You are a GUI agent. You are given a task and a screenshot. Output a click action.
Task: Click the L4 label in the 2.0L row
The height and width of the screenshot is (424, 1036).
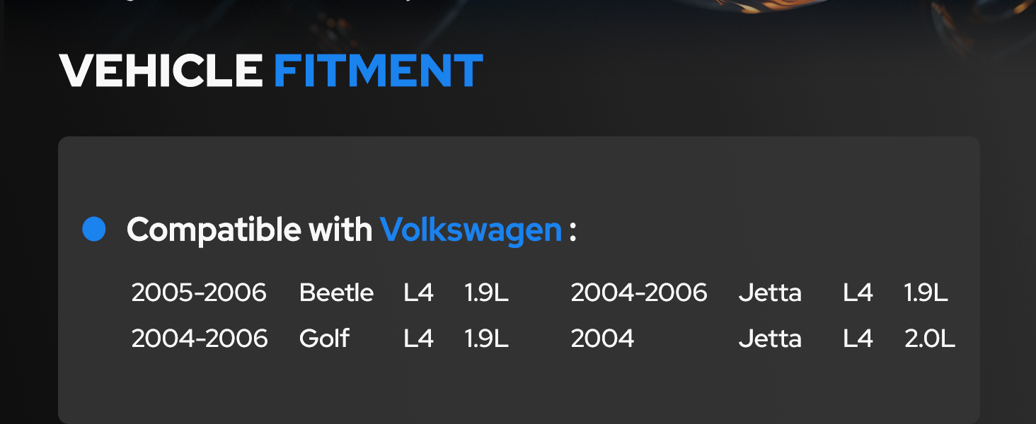858,338
